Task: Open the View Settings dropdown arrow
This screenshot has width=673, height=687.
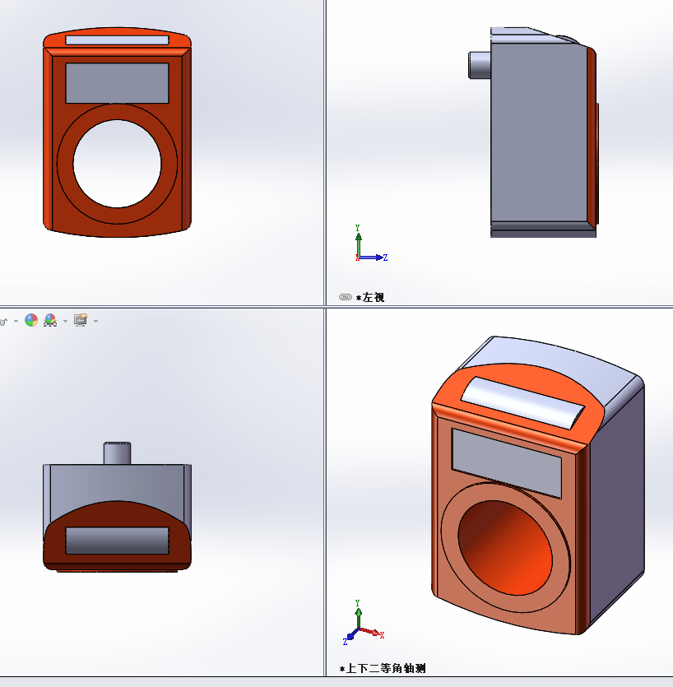Action: [x=95, y=321]
